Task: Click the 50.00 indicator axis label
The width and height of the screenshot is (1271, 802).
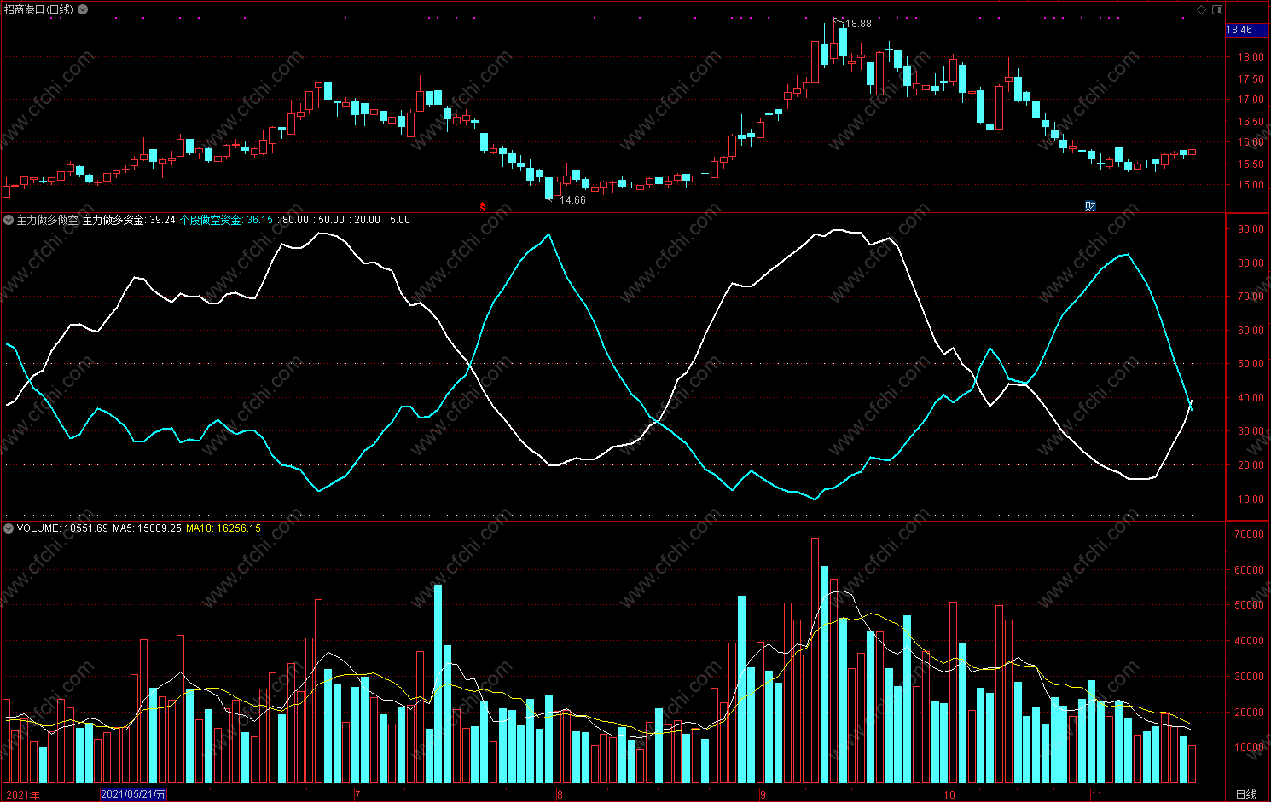Action: click(1251, 364)
